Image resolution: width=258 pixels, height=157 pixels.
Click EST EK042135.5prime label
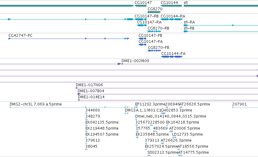(102, 122)
